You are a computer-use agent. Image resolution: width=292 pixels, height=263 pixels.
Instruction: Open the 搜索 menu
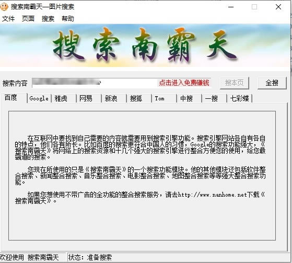point(48,19)
